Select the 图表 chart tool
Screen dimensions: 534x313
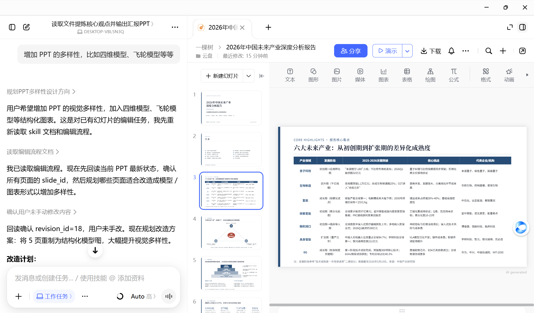click(383, 75)
